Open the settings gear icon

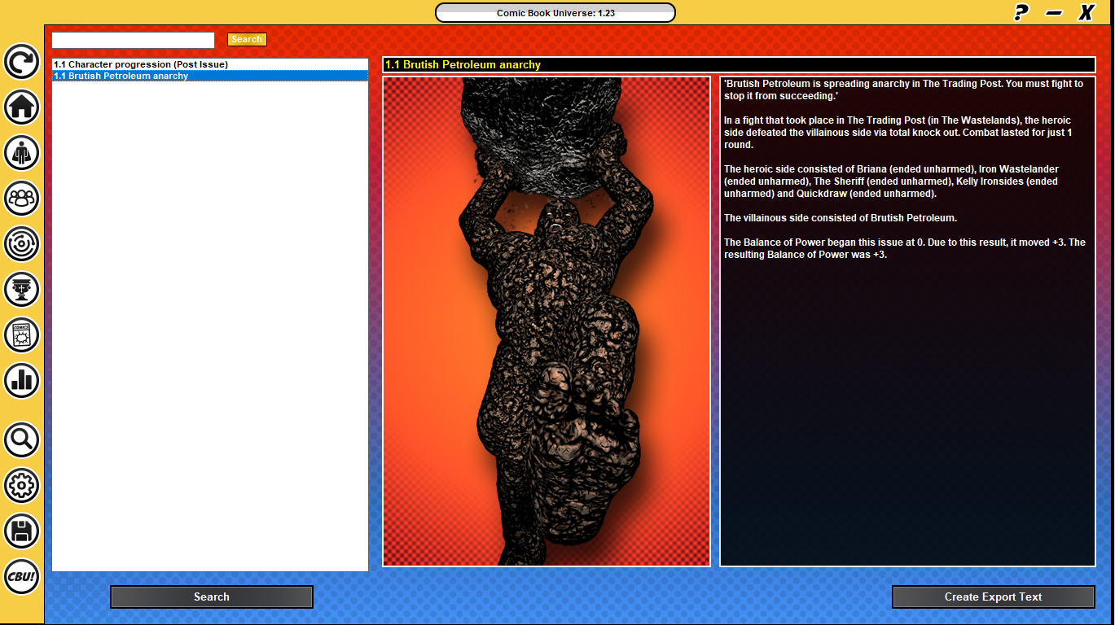tap(22, 486)
